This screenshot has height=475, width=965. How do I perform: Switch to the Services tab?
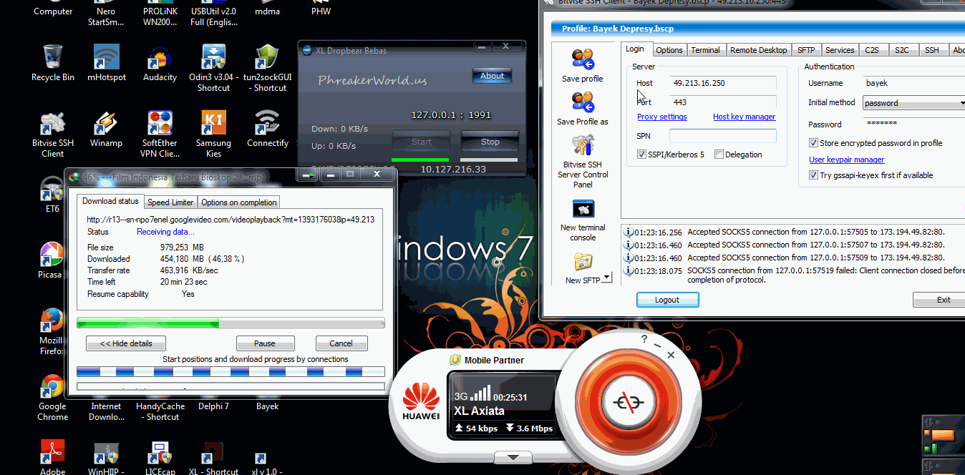click(x=840, y=50)
